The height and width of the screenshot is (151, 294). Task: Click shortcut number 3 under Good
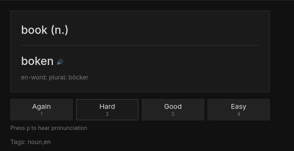(173, 114)
